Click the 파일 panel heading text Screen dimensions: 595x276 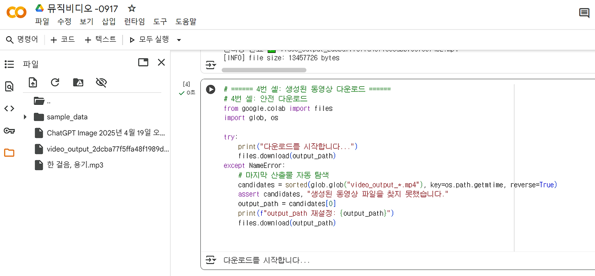[x=31, y=64]
